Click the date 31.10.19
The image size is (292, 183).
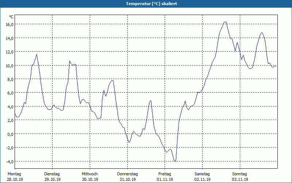coord(127,179)
